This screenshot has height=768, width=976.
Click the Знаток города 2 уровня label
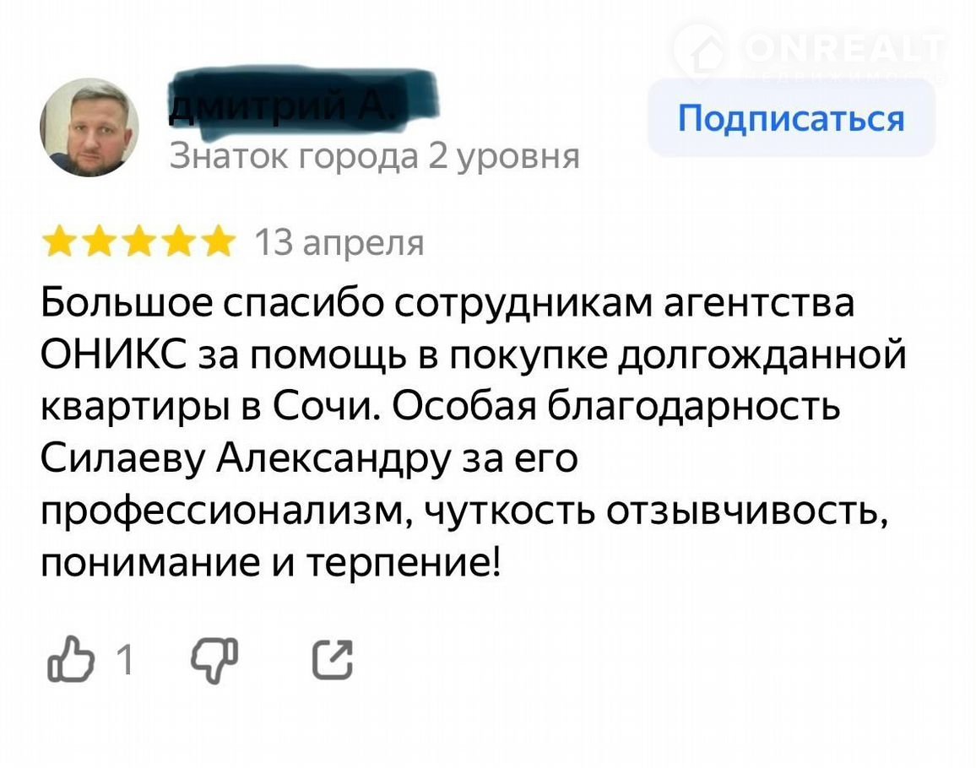pos(374,157)
